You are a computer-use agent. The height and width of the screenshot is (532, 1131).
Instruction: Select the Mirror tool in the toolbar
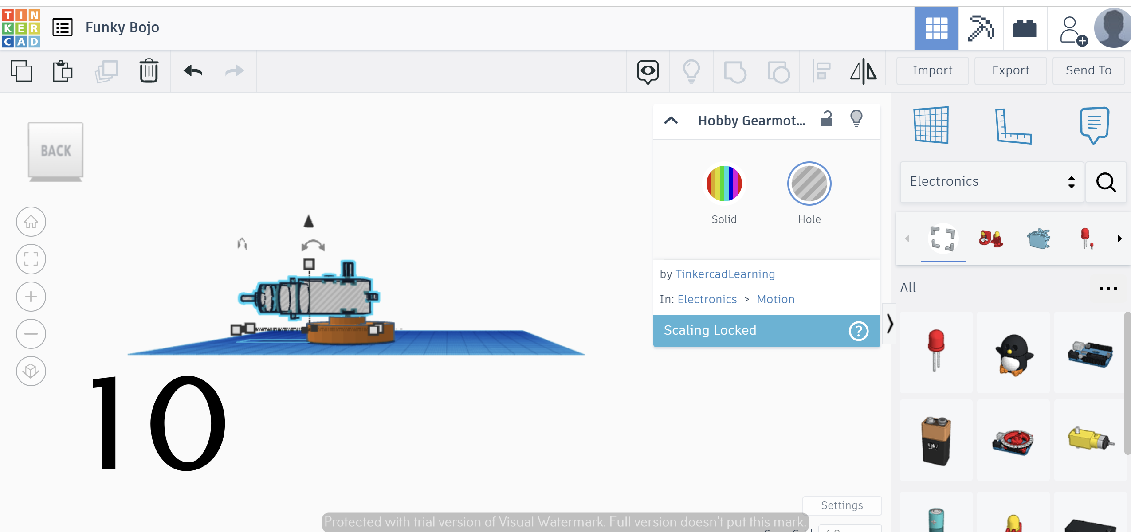(x=863, y=70)
